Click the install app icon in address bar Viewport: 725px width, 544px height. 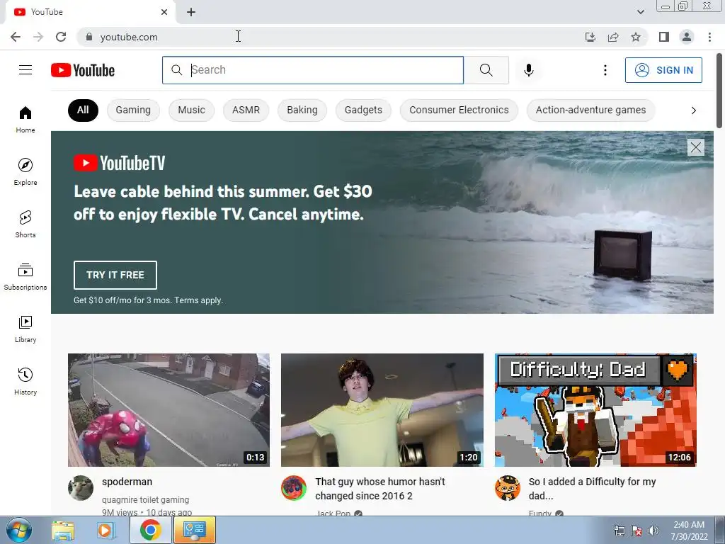(590, 37)
